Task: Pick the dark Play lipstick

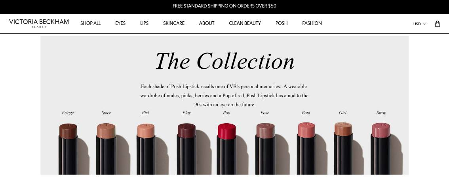Action: pos(186,149)
